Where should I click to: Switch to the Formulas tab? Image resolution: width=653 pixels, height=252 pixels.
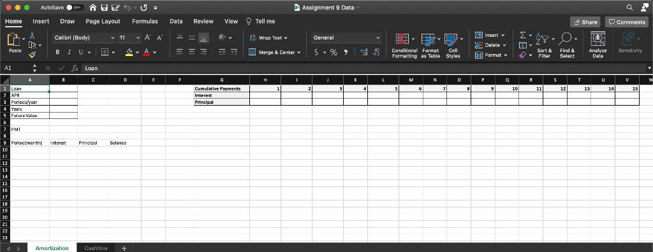point(145,21)
